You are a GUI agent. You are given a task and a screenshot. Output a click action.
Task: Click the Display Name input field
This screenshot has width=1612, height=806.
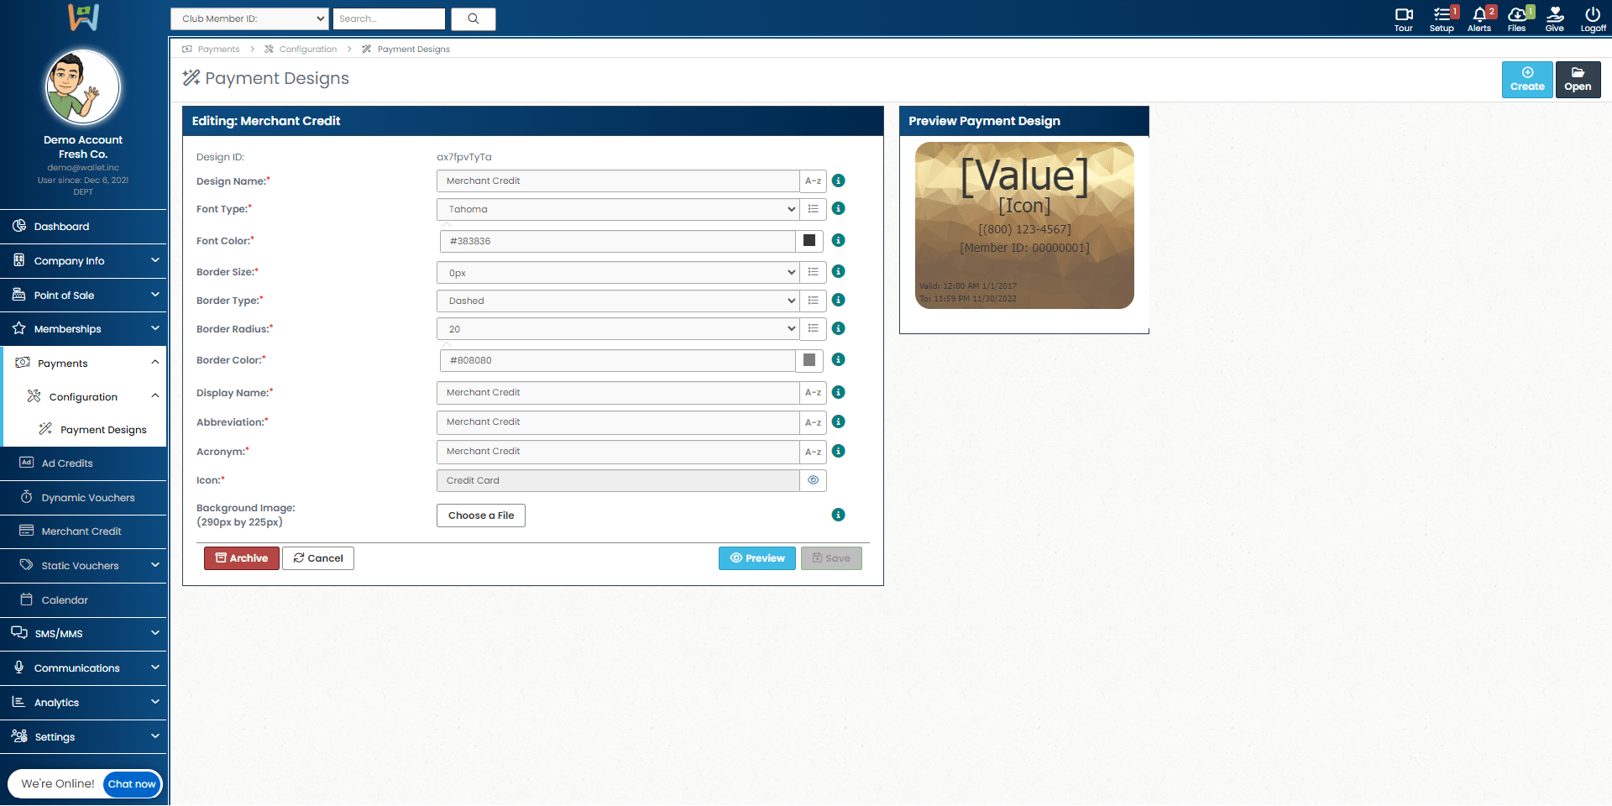(617, 393)
